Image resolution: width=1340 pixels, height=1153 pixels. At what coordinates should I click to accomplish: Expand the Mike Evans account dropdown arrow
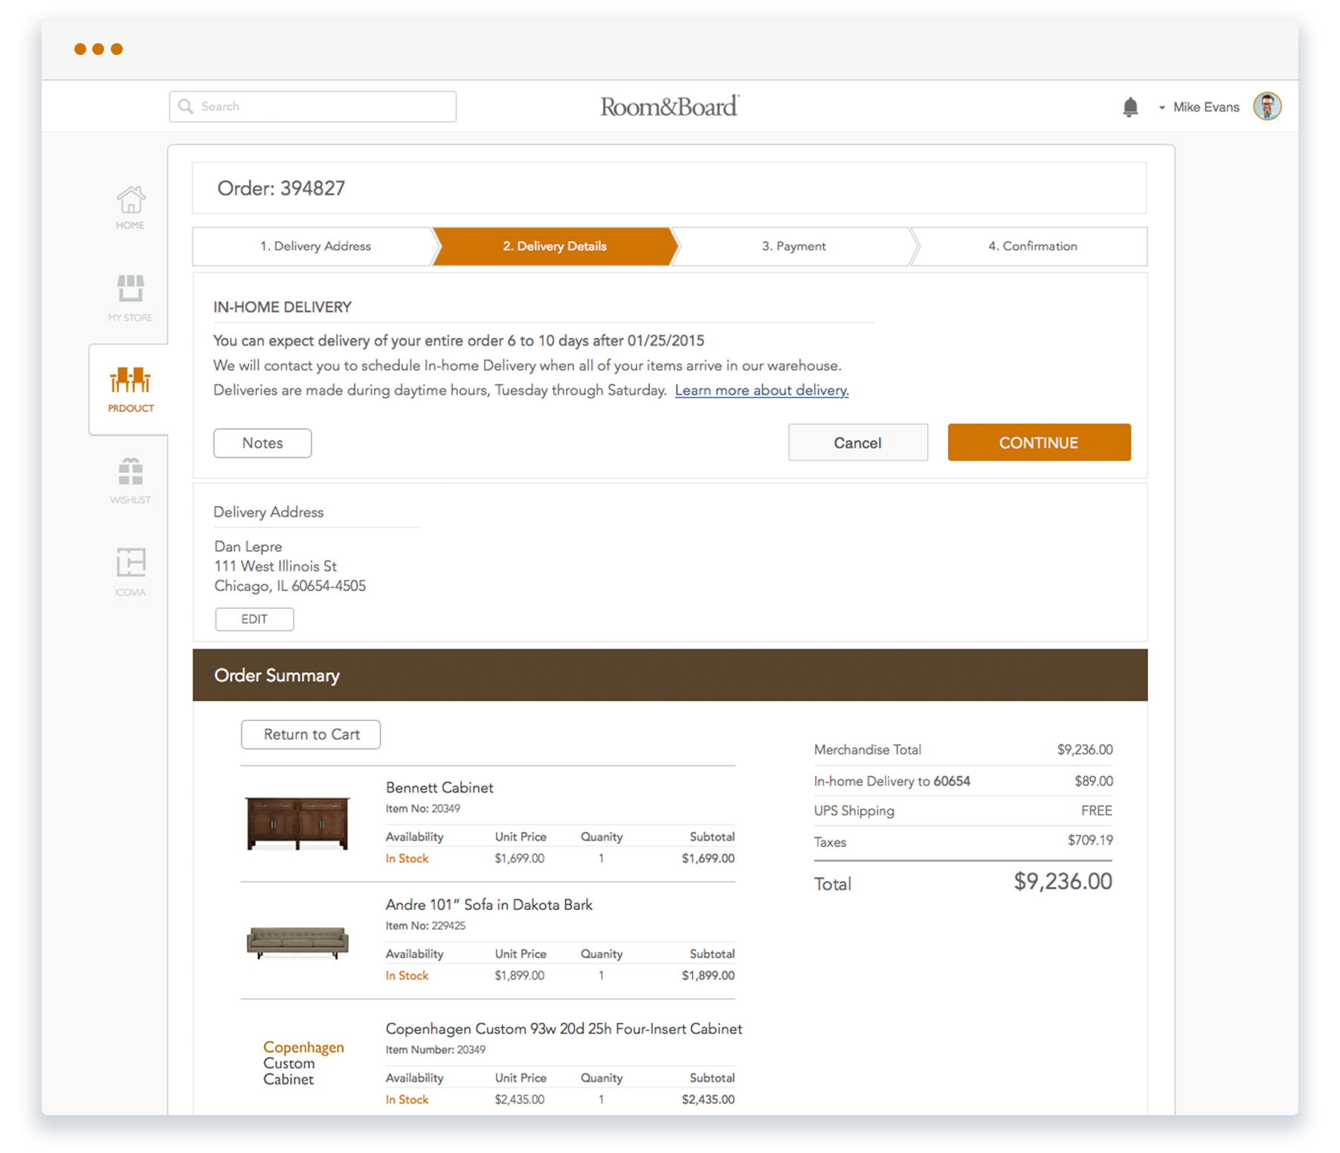[1162, 108]
